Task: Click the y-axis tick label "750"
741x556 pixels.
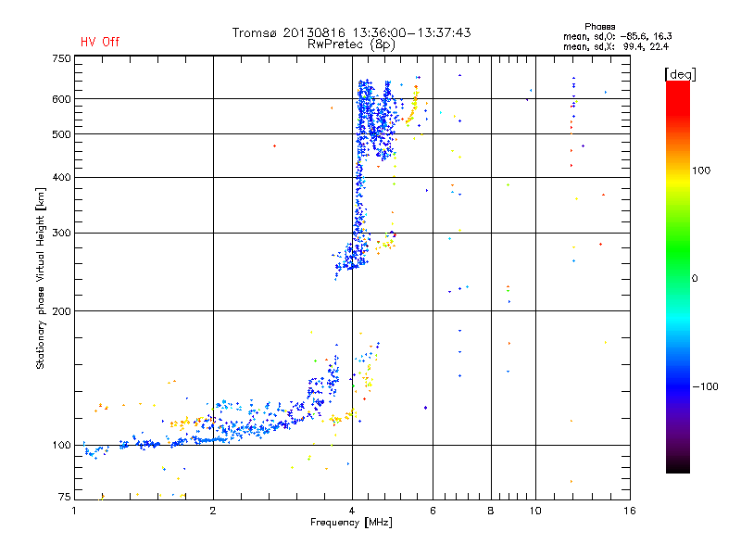Action: click(61, 58)
